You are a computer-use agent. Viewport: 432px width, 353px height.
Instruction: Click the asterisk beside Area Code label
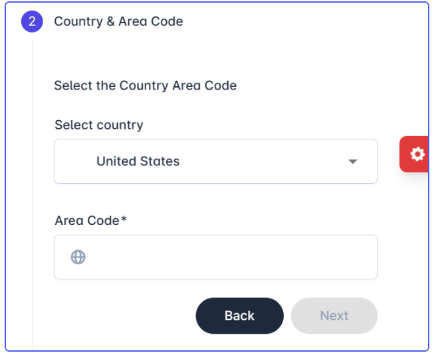click(x=124, y=219)
